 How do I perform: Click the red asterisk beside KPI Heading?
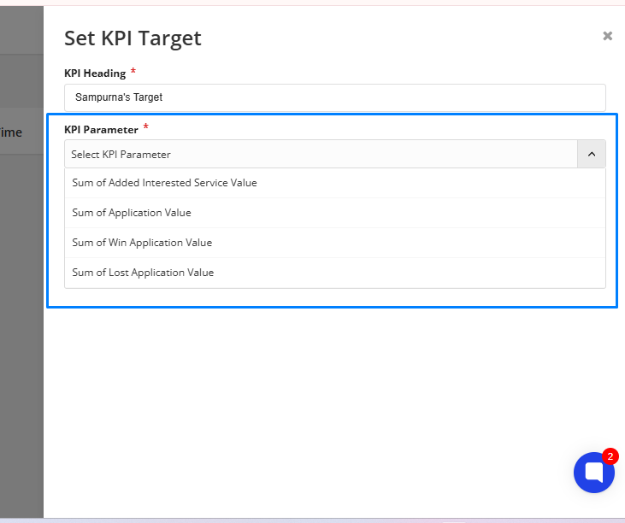133,71
